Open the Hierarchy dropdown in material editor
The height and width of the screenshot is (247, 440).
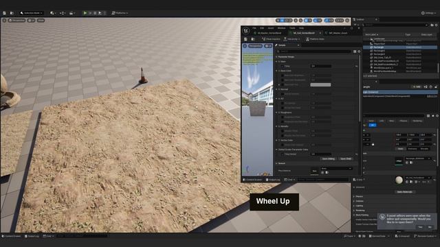coord(291,39)
